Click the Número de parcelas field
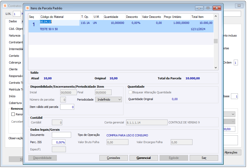247x168 pixels. 63,100
